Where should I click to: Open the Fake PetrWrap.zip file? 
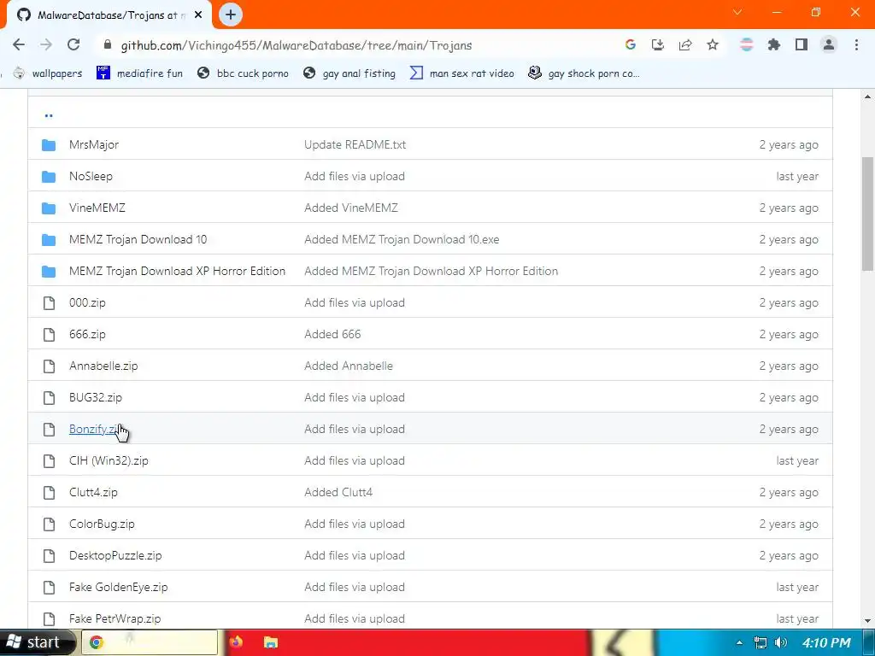[115, 618]
